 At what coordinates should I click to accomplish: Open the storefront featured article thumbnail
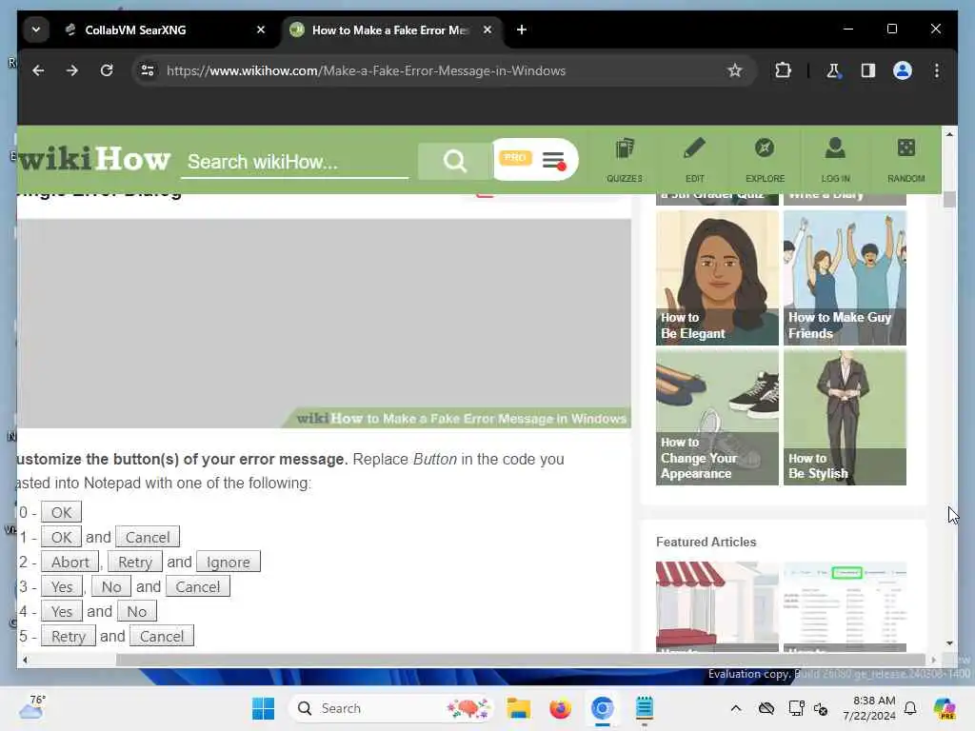coord(717,606)
